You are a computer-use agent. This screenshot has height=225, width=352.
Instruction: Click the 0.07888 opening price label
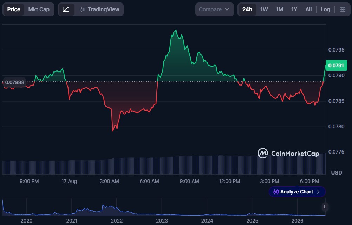(x=15, y=82)
